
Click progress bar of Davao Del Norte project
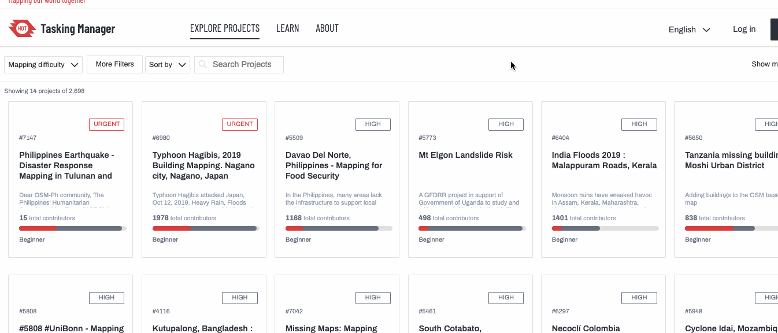339,228
